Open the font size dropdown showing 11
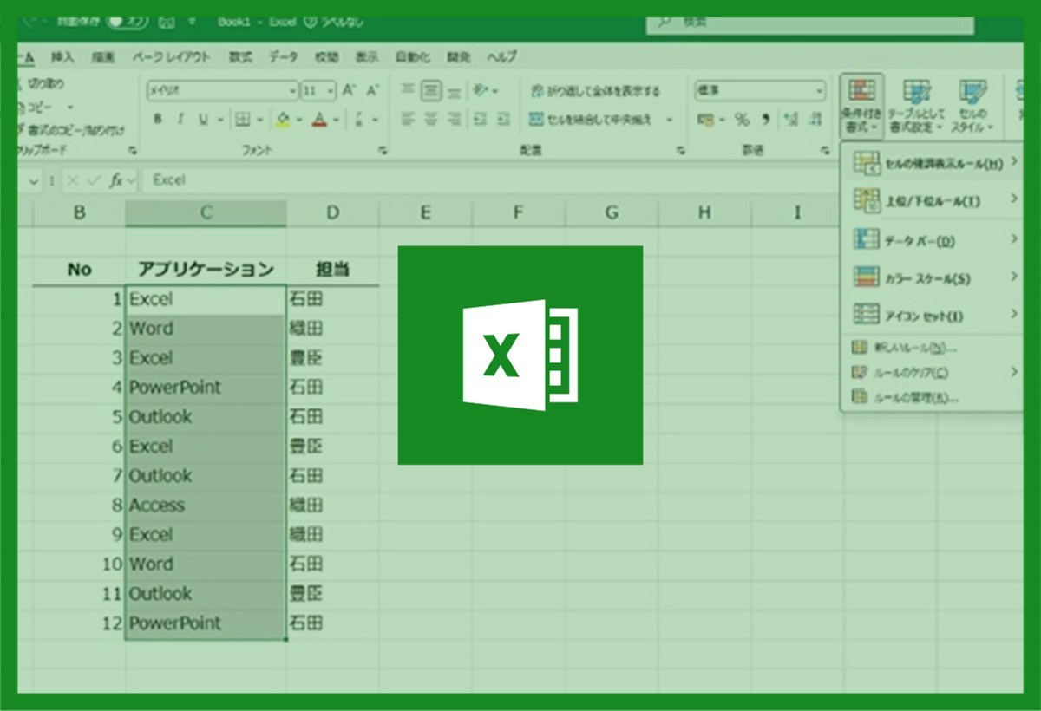This screenshot has height=711, width=1041. (x=319, y=91)
